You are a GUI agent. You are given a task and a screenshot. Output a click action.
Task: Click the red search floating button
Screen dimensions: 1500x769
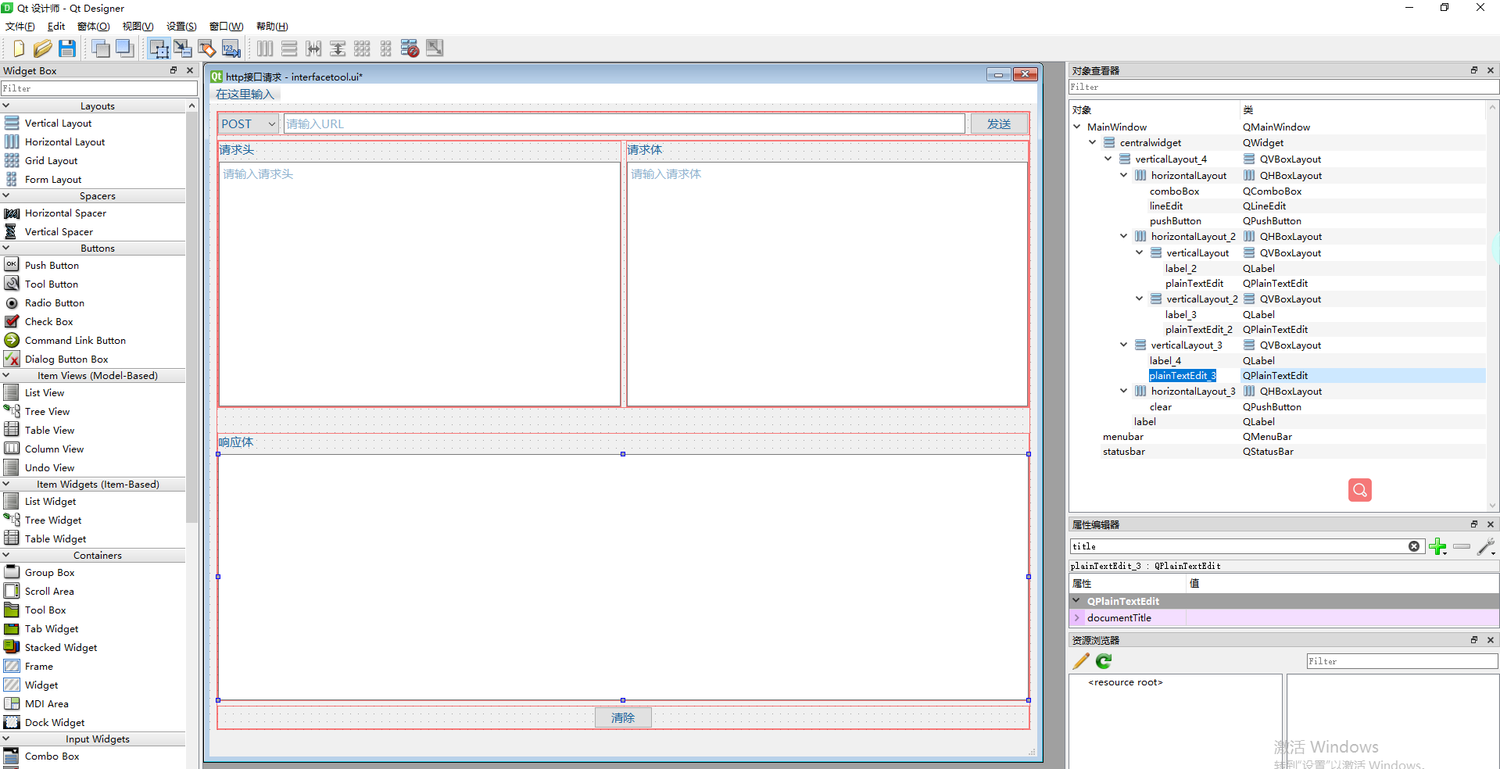tap(1360, 490)
